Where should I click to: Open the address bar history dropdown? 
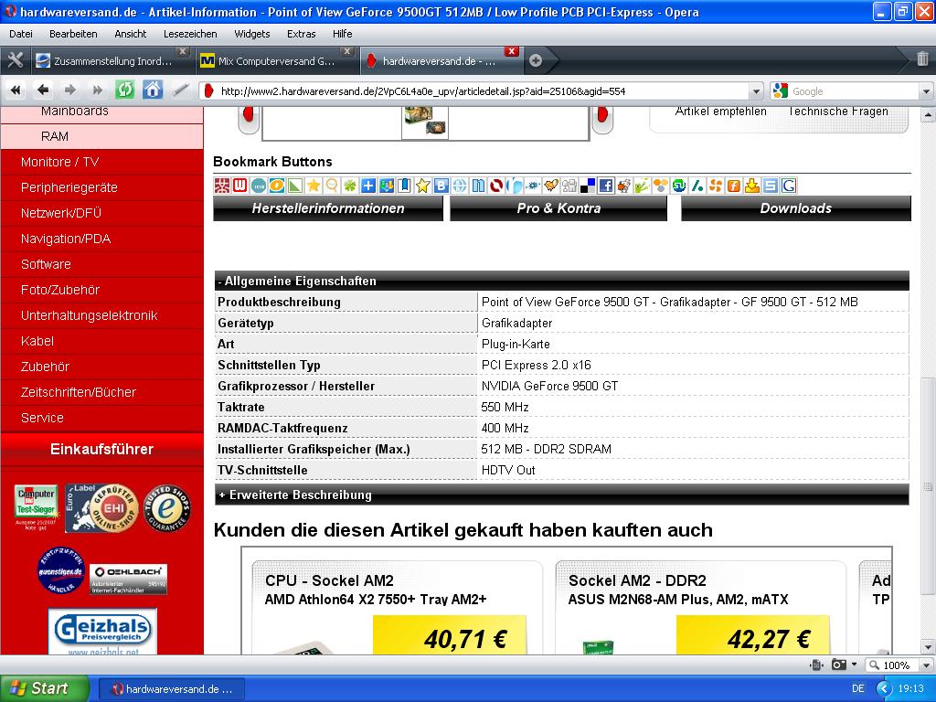756,91
